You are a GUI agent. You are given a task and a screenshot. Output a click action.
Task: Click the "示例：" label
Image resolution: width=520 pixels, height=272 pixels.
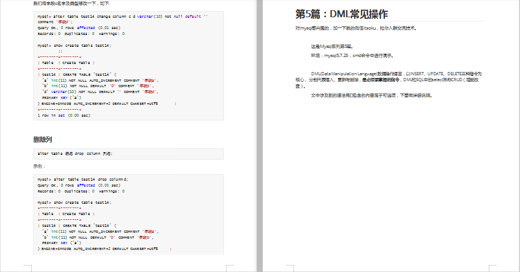(x=39, y=166)
